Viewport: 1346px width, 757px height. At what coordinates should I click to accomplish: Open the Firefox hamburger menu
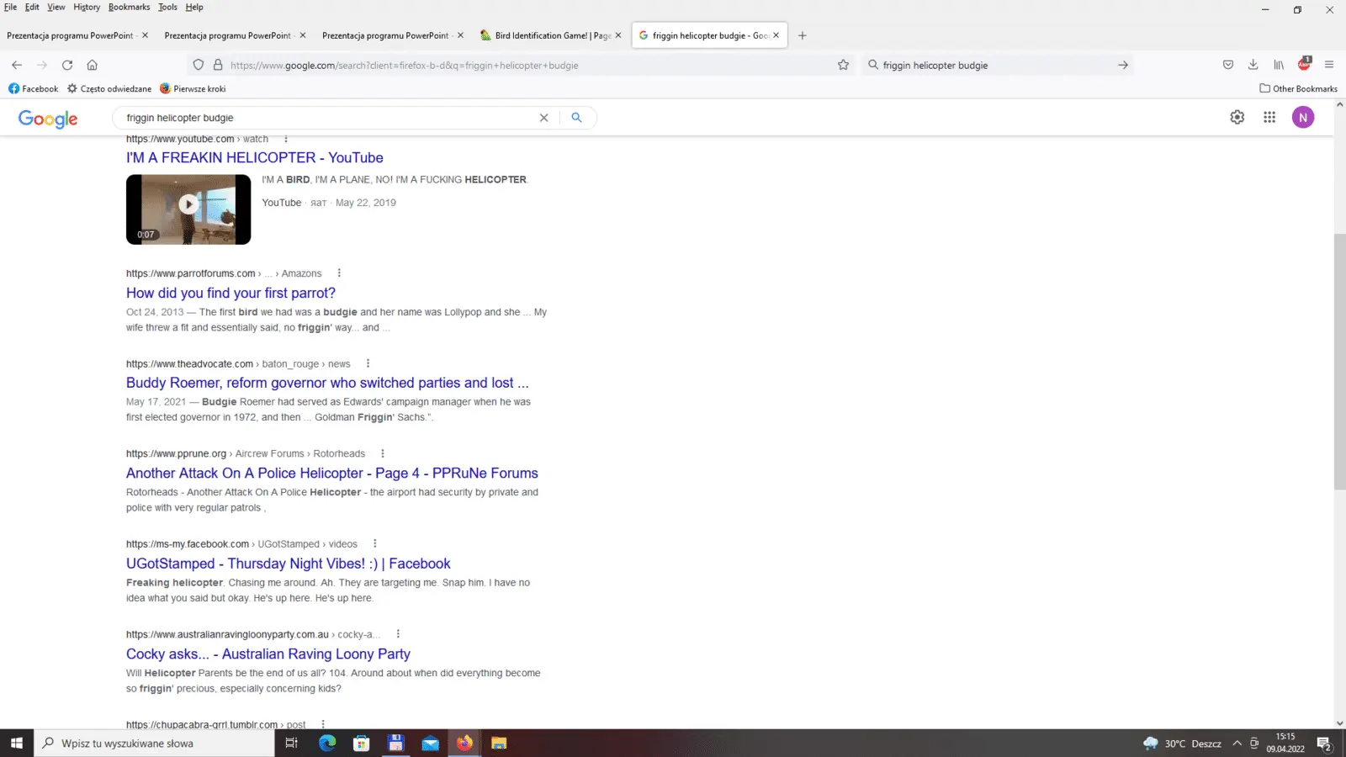coord(1328,65)
